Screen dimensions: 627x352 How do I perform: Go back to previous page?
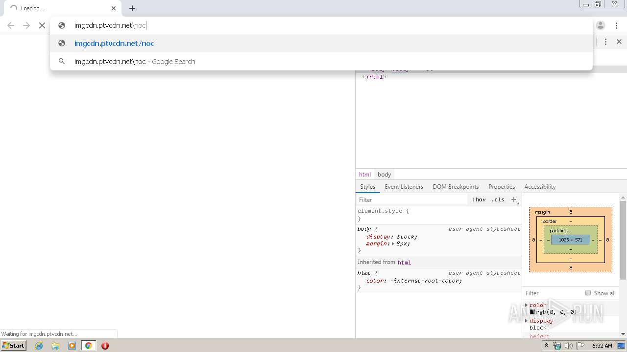(x=11, y=25)
